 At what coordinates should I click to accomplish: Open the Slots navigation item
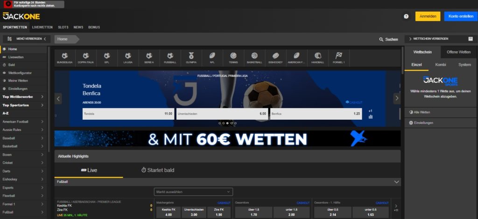[x=63, y=27]
